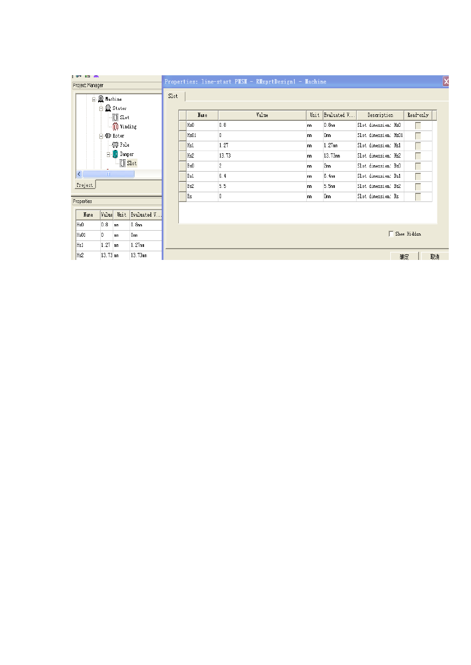Click the Name header in lower Properties panel
471x665 pixels.
tap(88, 215)
